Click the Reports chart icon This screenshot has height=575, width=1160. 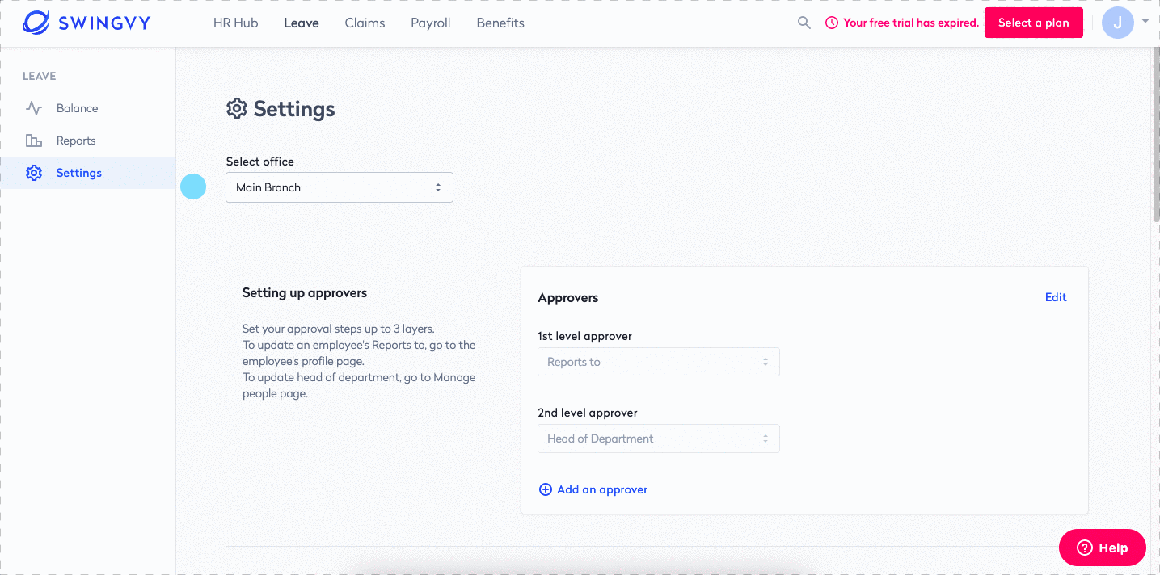click(x=33, y=141)
